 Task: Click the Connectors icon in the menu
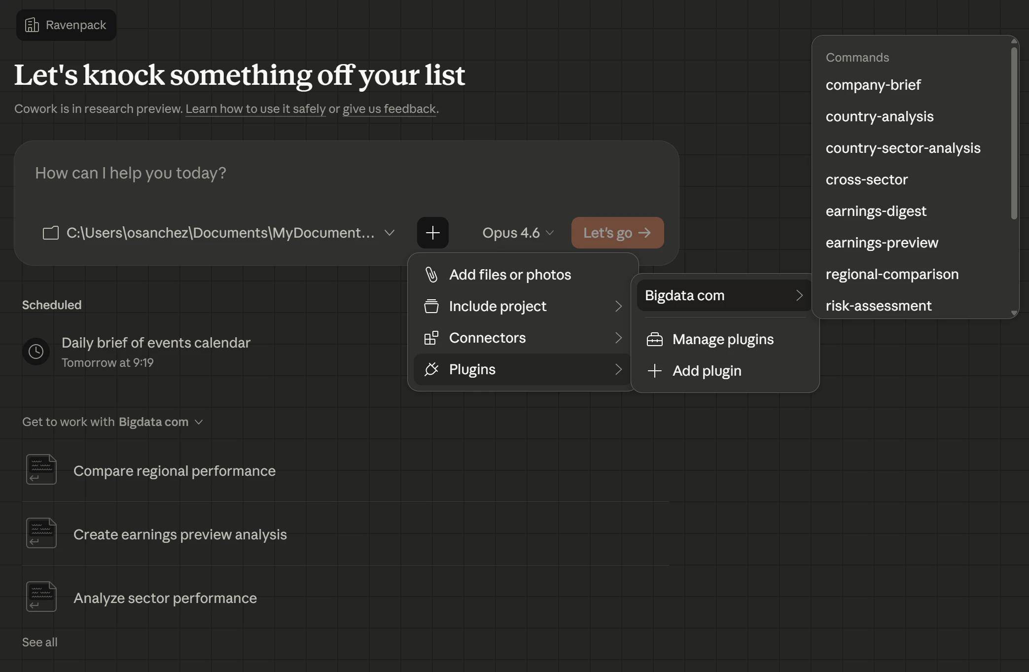(x=431, y=338)
